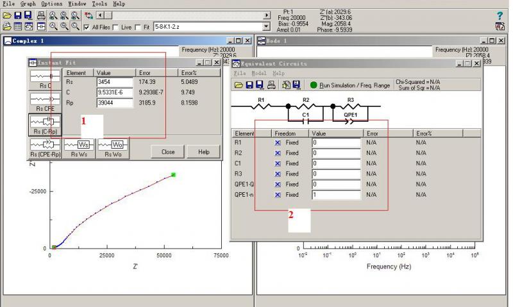Pick the Rs Wo circuit model

[112, 148]
